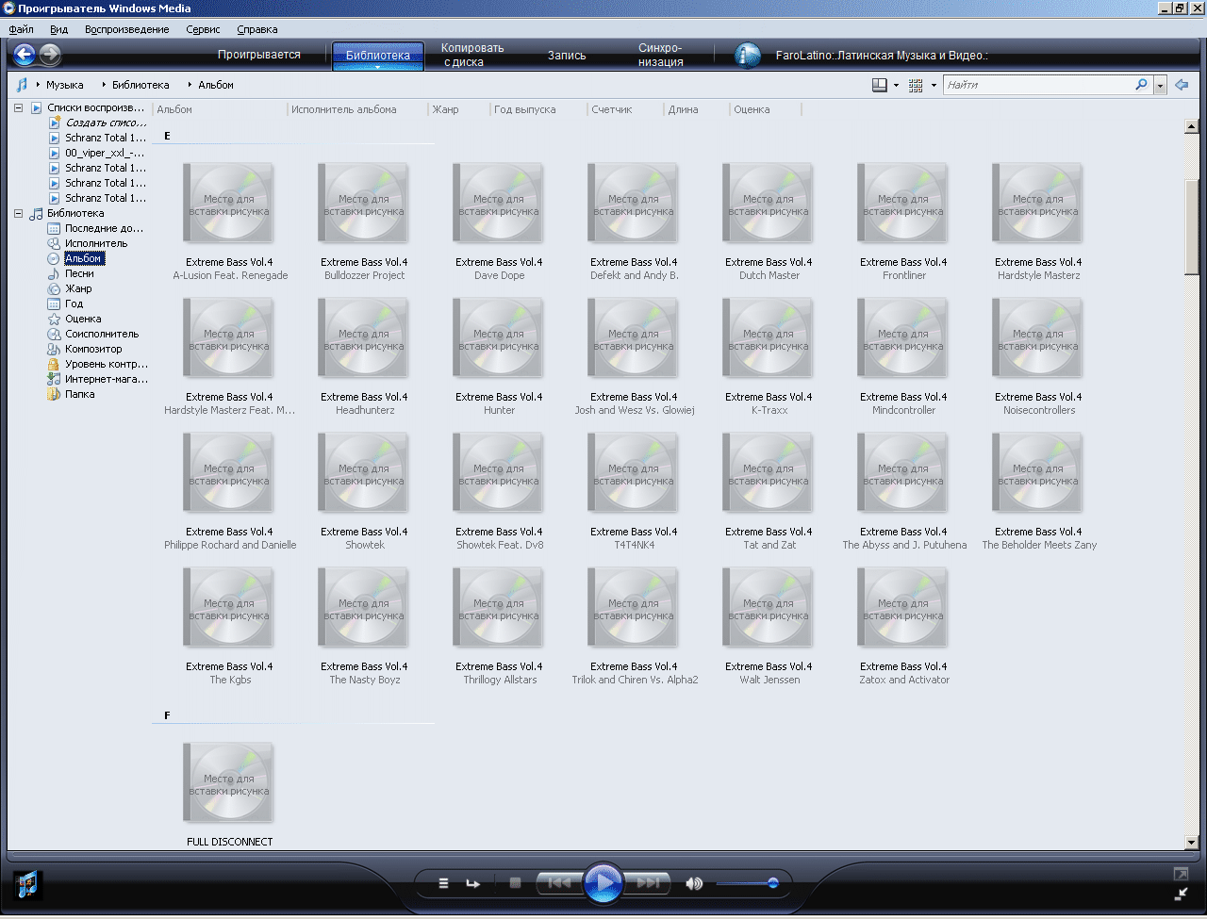Click the Найти search field
Viewport: 1207px width, 919px height.
(1037, 85)
